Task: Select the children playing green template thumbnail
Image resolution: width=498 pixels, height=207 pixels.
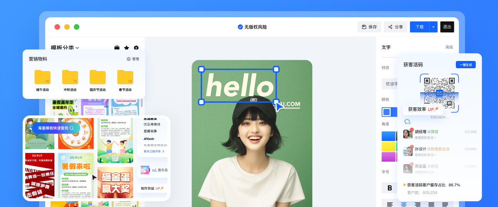Action: [x=115, y=140]
